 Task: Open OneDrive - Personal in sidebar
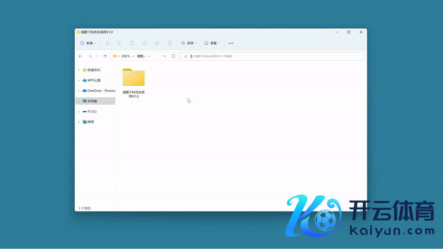point(101,91)
